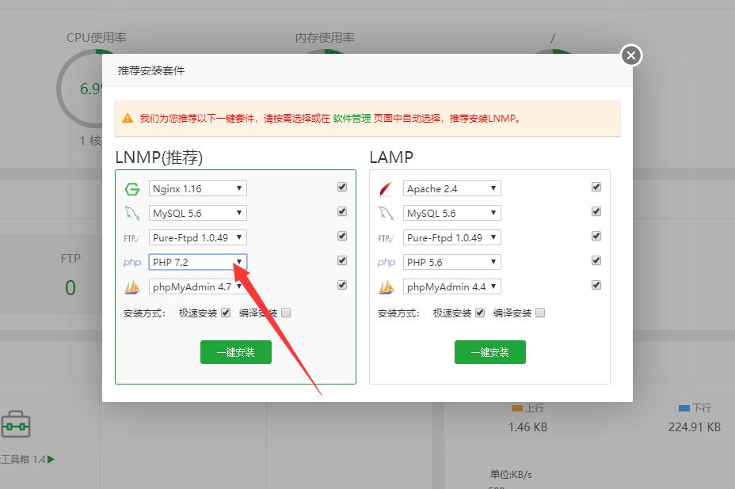The height and width of the screenshot is (489, 735).
Task: Uncheck the LNMP Pure-Ftpd checkbox
Action: click(342, 236)
